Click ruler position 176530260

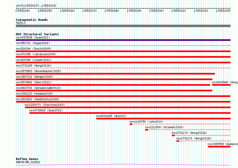[x=67, y=11]
